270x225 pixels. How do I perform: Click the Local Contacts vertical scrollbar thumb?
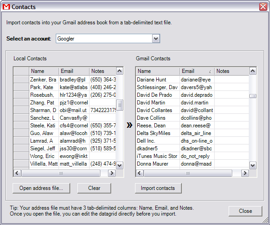(x=120, y=105)
